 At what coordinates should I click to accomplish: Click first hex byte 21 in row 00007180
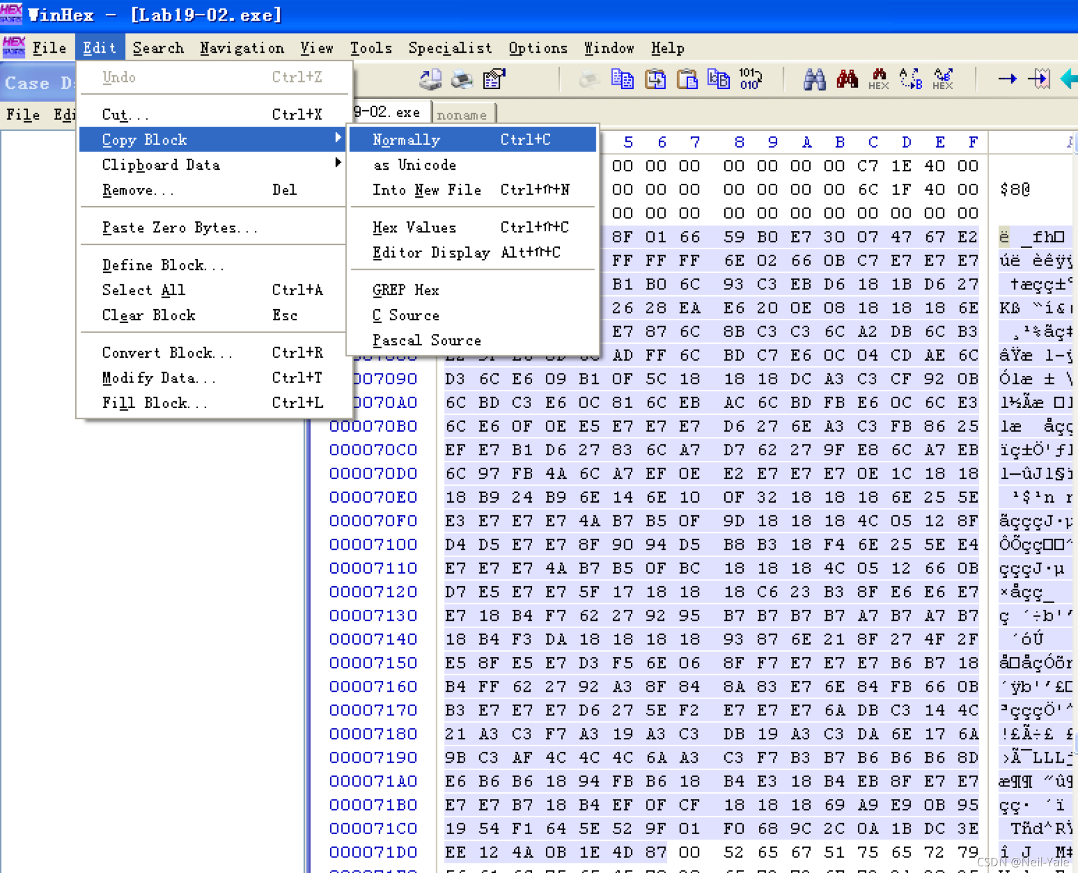[455, 734]
